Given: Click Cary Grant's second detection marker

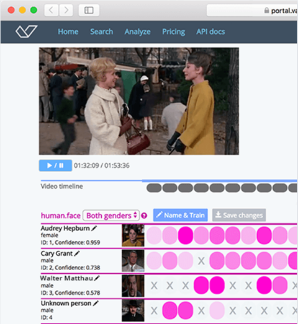Looking at the screenshot, I should click(169, 261).
